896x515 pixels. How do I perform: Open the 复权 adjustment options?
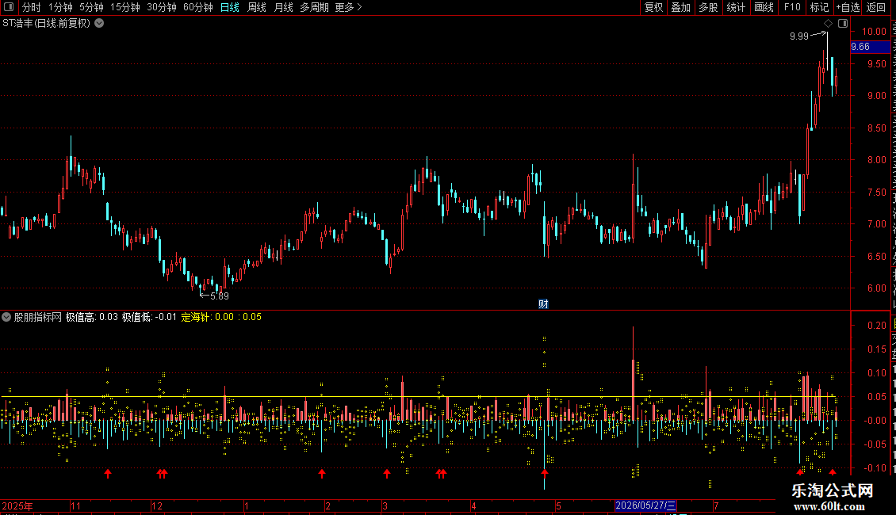coord(653,7)
